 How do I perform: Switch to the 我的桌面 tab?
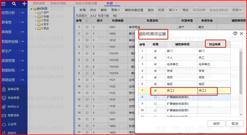click(38, 3)
